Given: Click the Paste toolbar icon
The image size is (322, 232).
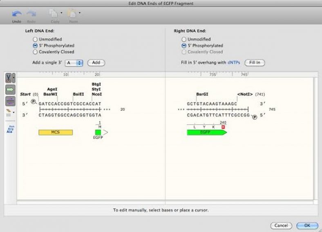Looking at the screenshot, I should point(72,14).
